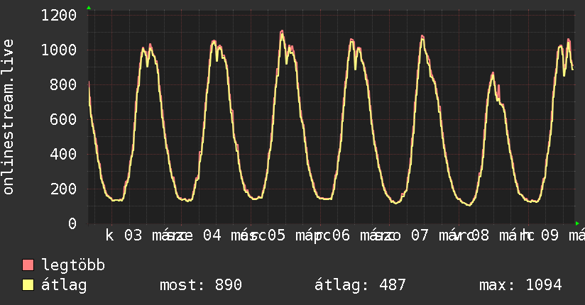Click the 'átlag: 487' average statistic
Viewport: 585px width, 305px height.
point(360,286)
